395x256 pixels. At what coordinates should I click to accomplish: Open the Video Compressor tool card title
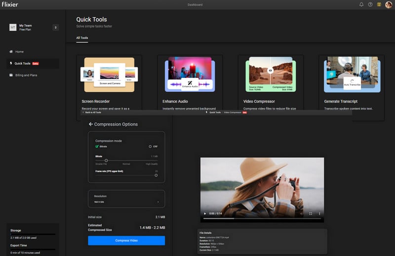[x=259, y=101]
